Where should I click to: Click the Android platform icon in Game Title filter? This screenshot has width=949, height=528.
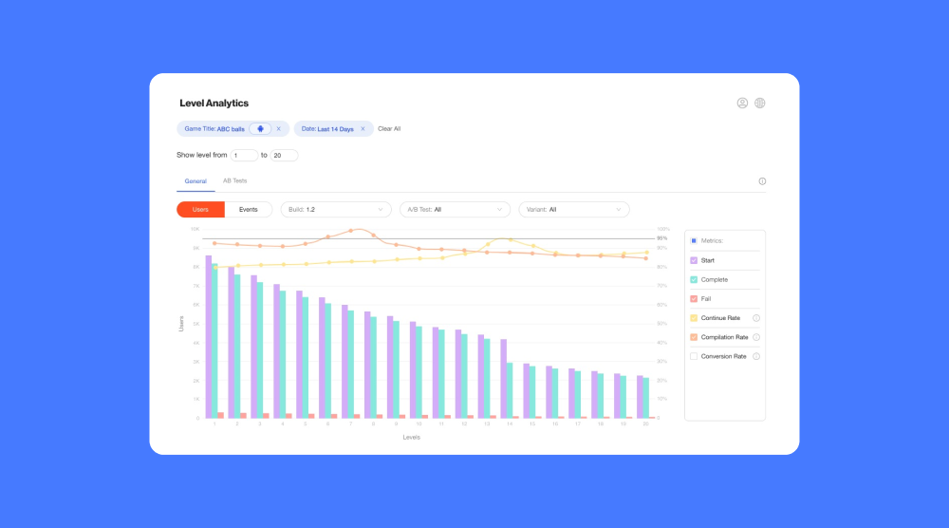point(260,129)
